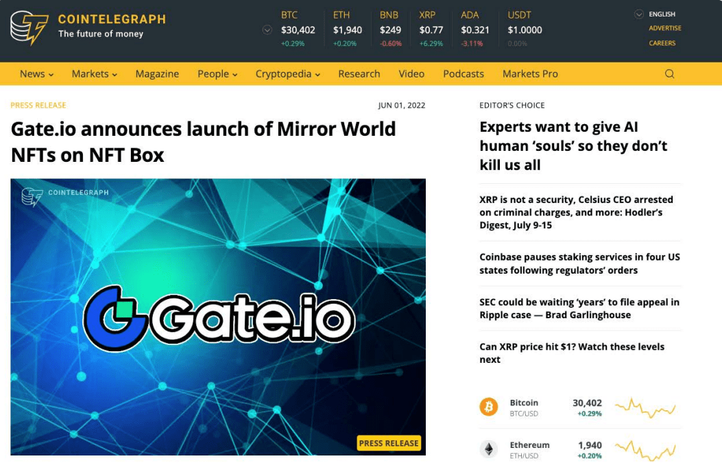Click the ADVERTISE link
Image resolution: width=722 pixels, height=463 pixels.
[662, 28]
